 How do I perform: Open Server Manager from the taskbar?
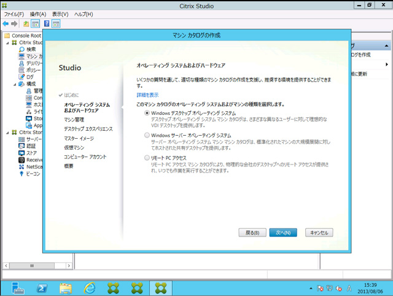pyautogui.click(x=18, y=288)
